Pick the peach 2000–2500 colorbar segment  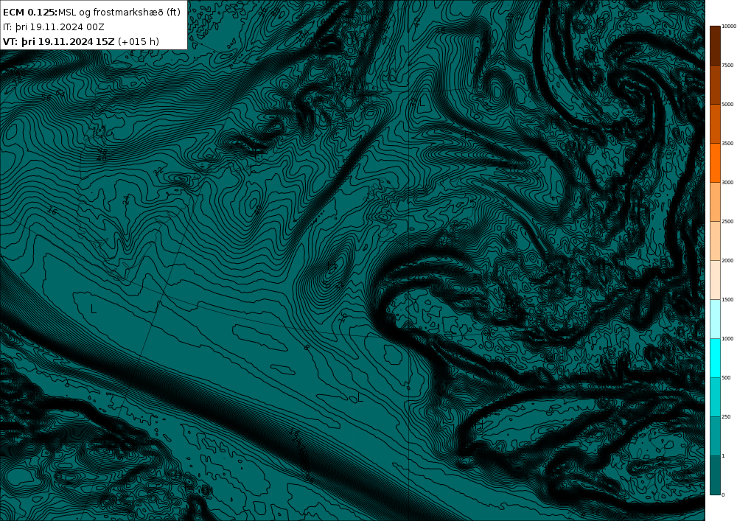click(x=715, y=240)
